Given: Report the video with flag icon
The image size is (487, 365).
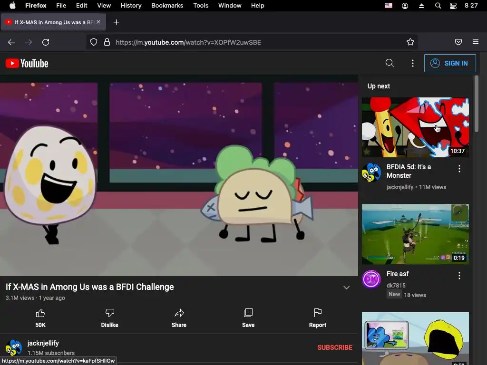Looking at the screenshot, I should pos(317,318).
